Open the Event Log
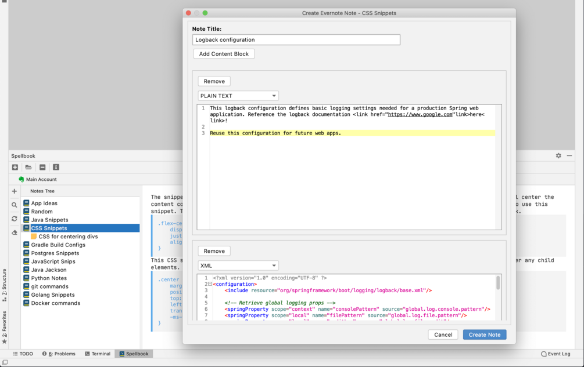584x367 pixels. coord(556,354)
